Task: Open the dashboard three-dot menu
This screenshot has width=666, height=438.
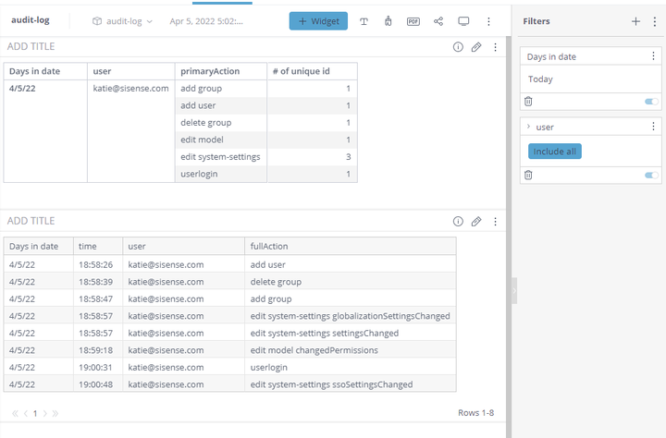Action: (x=488, y=21)
